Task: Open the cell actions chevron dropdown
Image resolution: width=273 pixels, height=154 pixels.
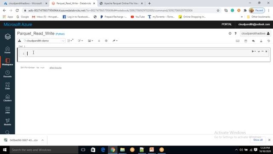Action: click(259, 51)
